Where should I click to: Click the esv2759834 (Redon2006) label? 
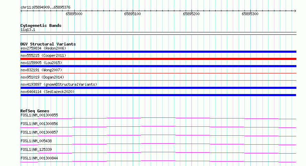(x=43, y=48)
